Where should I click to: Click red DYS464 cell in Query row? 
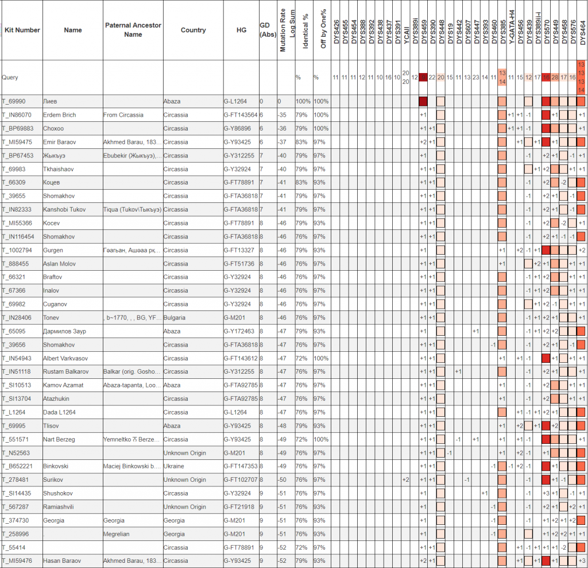(582, 77)
